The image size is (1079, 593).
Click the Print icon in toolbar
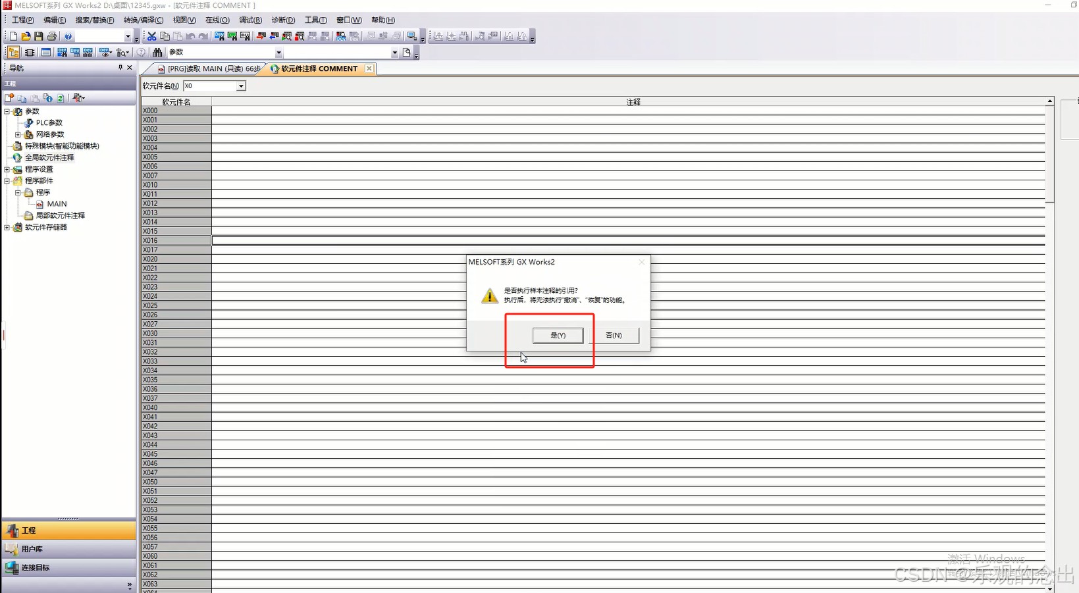[51, 36]
